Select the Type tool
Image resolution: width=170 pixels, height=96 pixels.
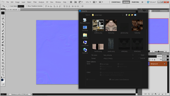tap(3, 57)
